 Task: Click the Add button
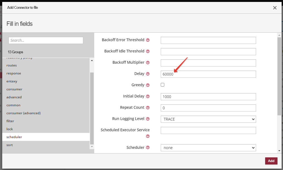[271, 161]
